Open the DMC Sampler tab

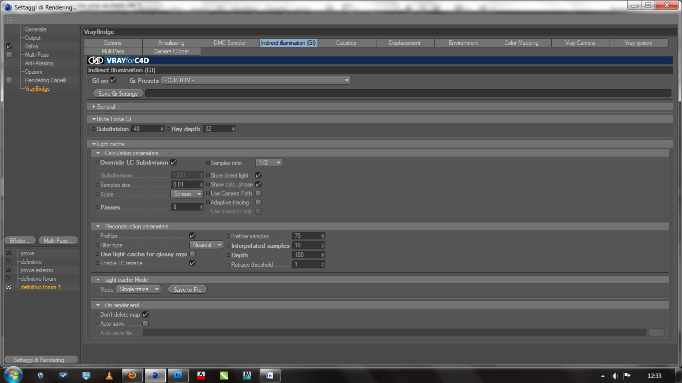click(230, 43)
